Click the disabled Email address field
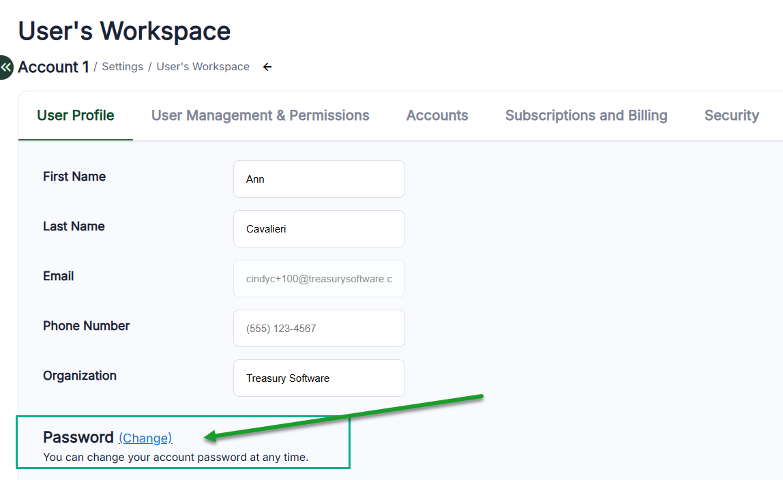 319,279
